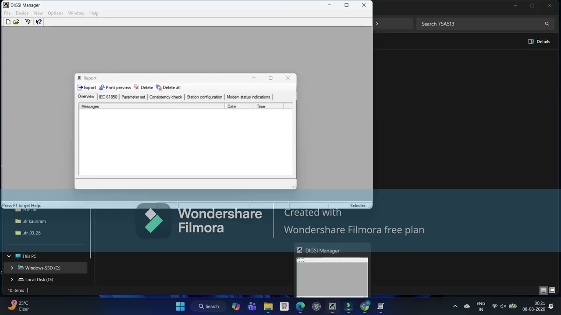Click the New project icon in DIGSI toolbar

coord(8,22)
